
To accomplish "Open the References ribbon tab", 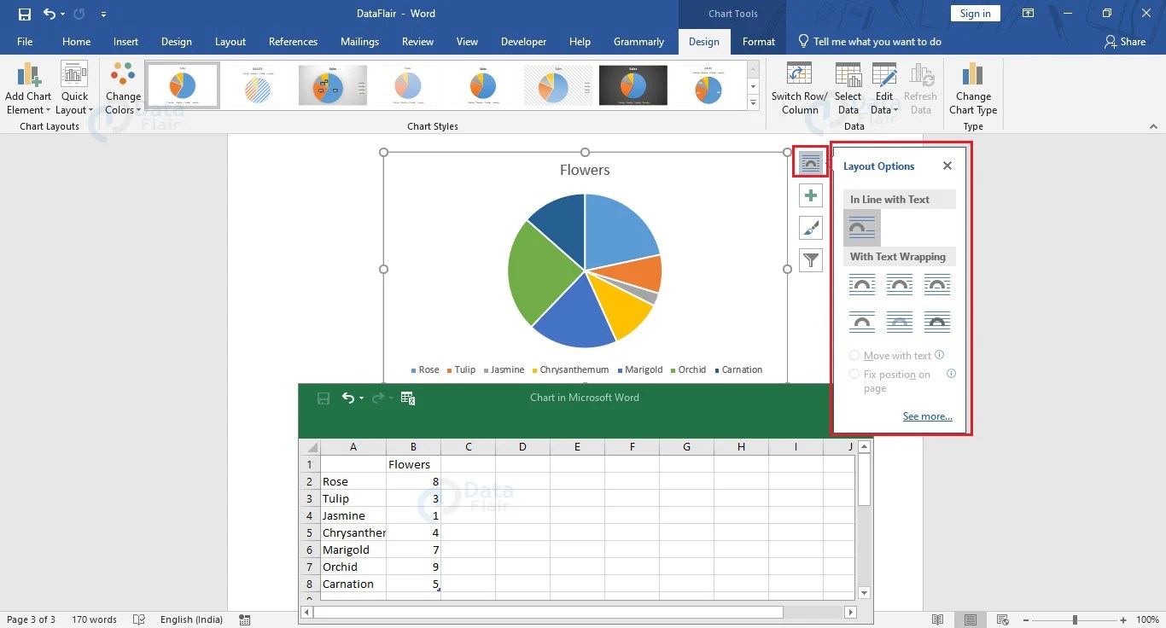I will tap(293, 41).
